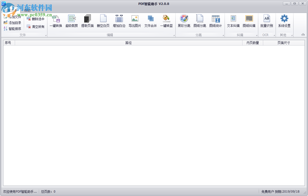Select the 导出图片 (export images) tool

pos(135,21)
